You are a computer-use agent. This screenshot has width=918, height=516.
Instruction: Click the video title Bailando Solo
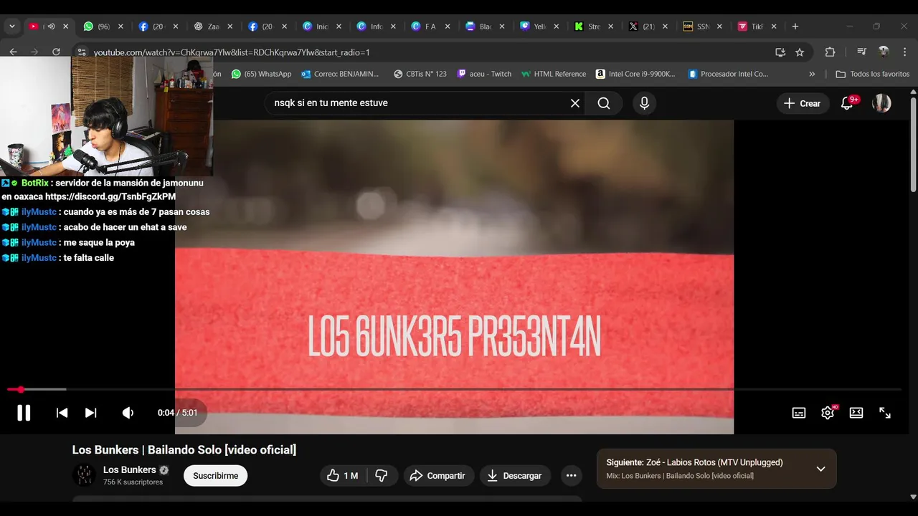pos(184,450)
